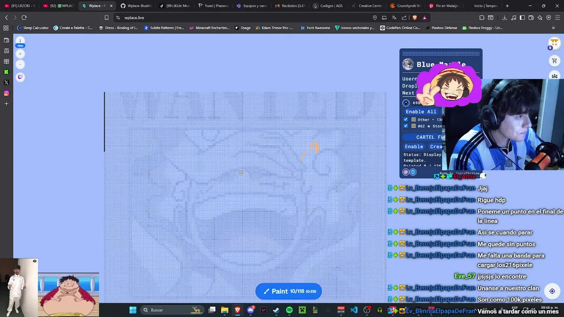This screenshot has width=564, height=317.
Task: Open Steam from the taskbar
Action: 276,310
